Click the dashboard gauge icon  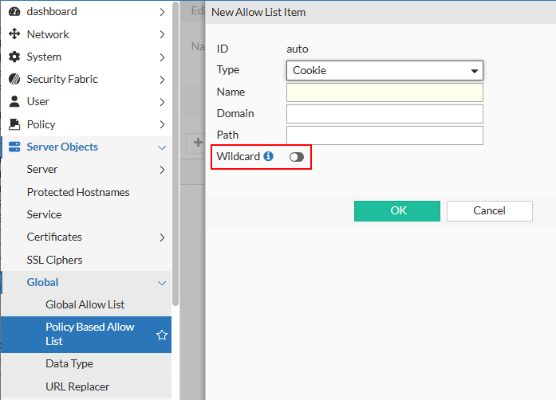tap(14, 11)
